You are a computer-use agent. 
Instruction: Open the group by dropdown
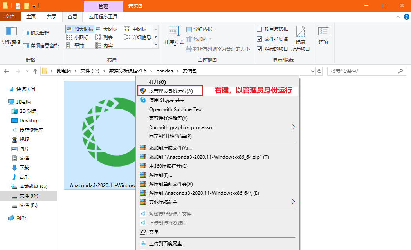click(x=201, y=29)
